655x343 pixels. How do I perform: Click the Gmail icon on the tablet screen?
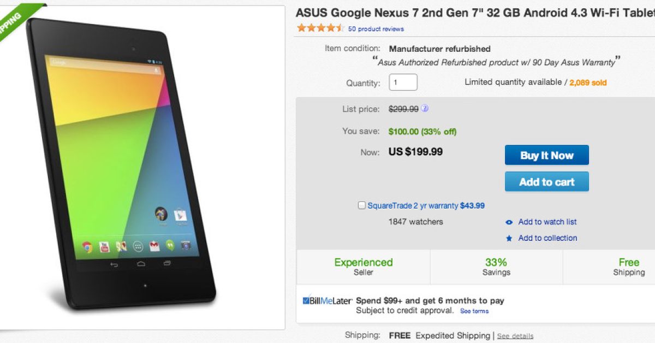(x=154, y=246)
